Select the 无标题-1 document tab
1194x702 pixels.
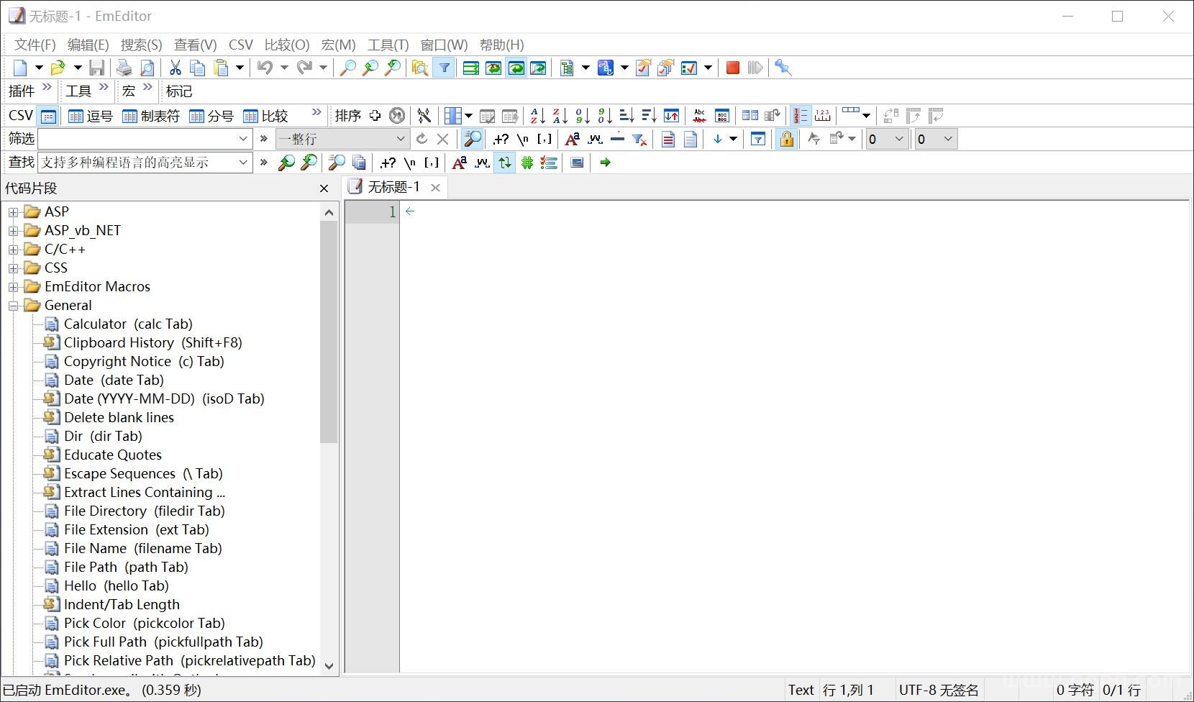point(394,187)
